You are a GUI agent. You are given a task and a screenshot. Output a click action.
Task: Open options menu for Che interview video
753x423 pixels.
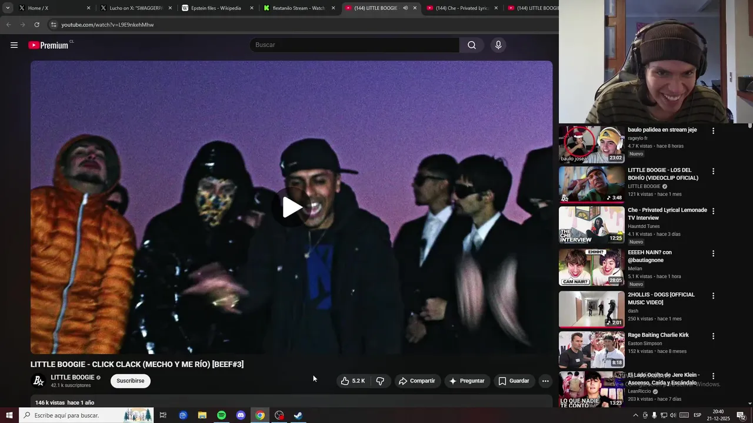(x=713, y=211)
